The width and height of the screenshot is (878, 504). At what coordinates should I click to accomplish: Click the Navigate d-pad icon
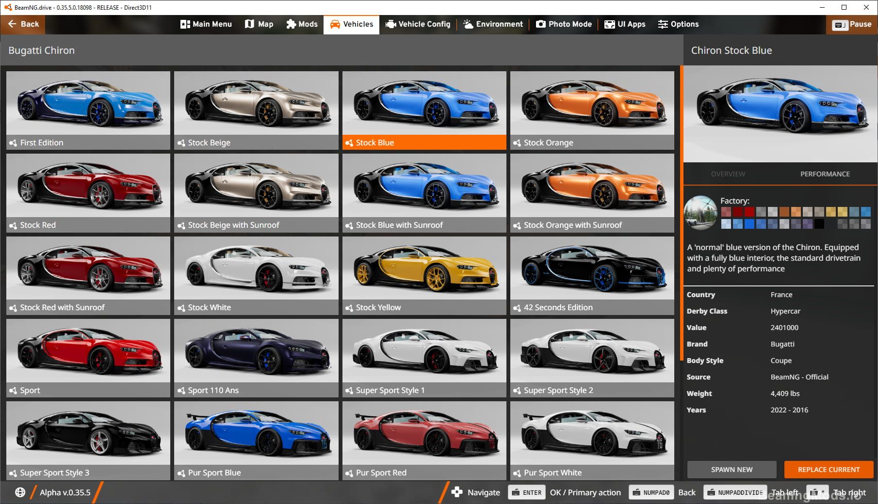[456, 492]
